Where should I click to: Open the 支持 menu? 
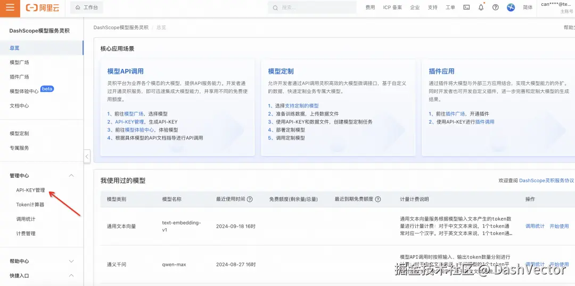(x=432, y=7)
